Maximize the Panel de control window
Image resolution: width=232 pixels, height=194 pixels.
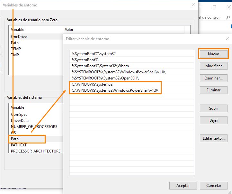point(214,7)
